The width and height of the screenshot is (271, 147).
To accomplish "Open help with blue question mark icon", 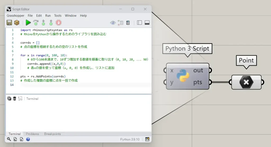I will click(x=28, y=139).
